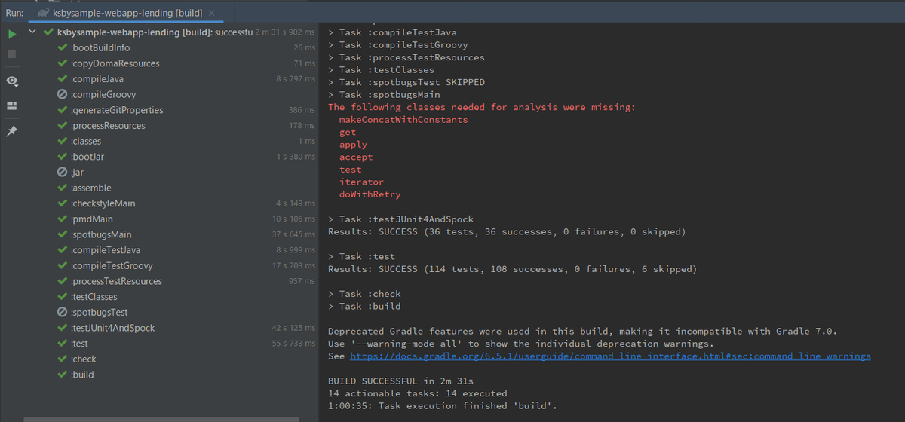The width and height of the screenshot is (905, 422).
Task: Select the root build successful tree row
Action: [x=172, y=32]
